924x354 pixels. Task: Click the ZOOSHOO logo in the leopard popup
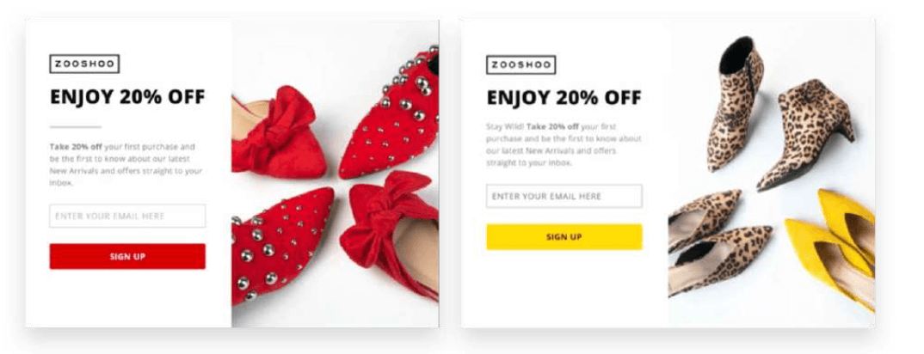pyautogui.click(x=521, y=64)
